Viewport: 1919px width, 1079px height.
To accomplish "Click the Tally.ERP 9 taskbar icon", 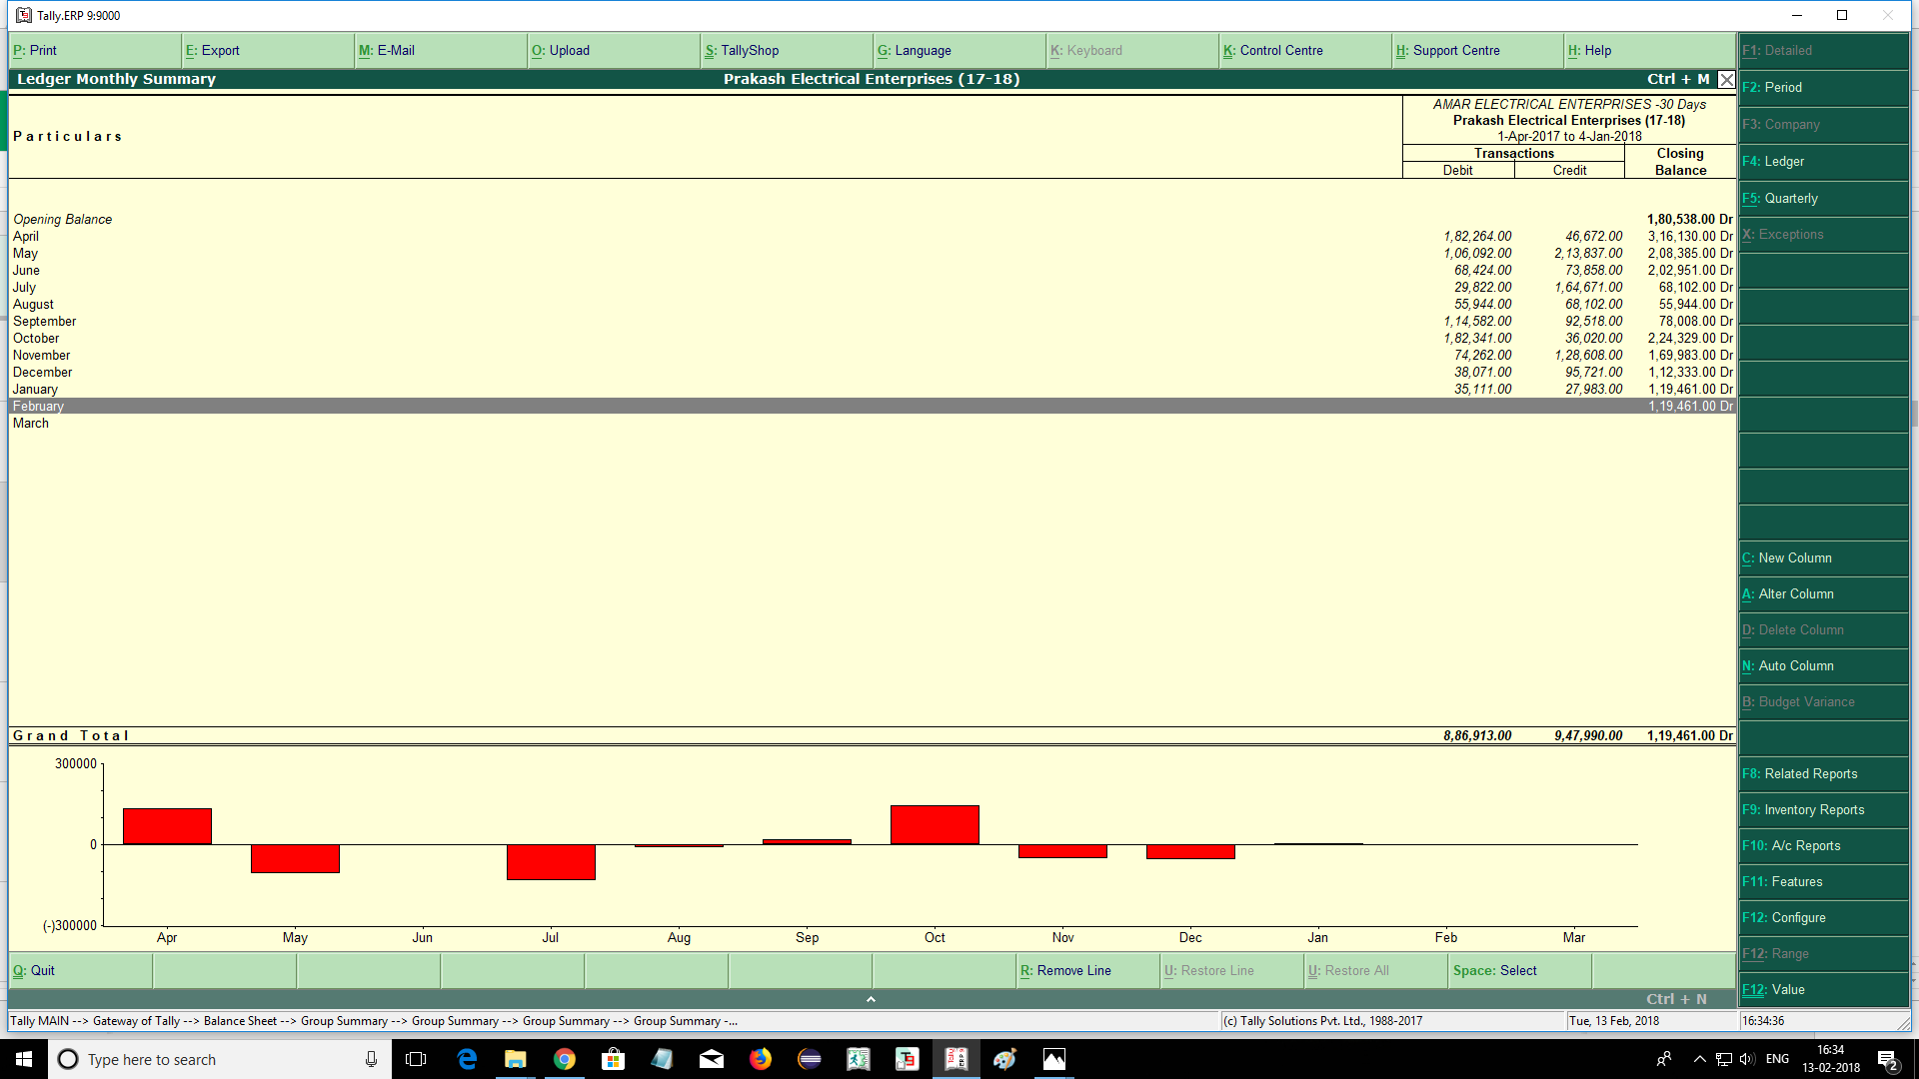I will tap(956, 1059).
